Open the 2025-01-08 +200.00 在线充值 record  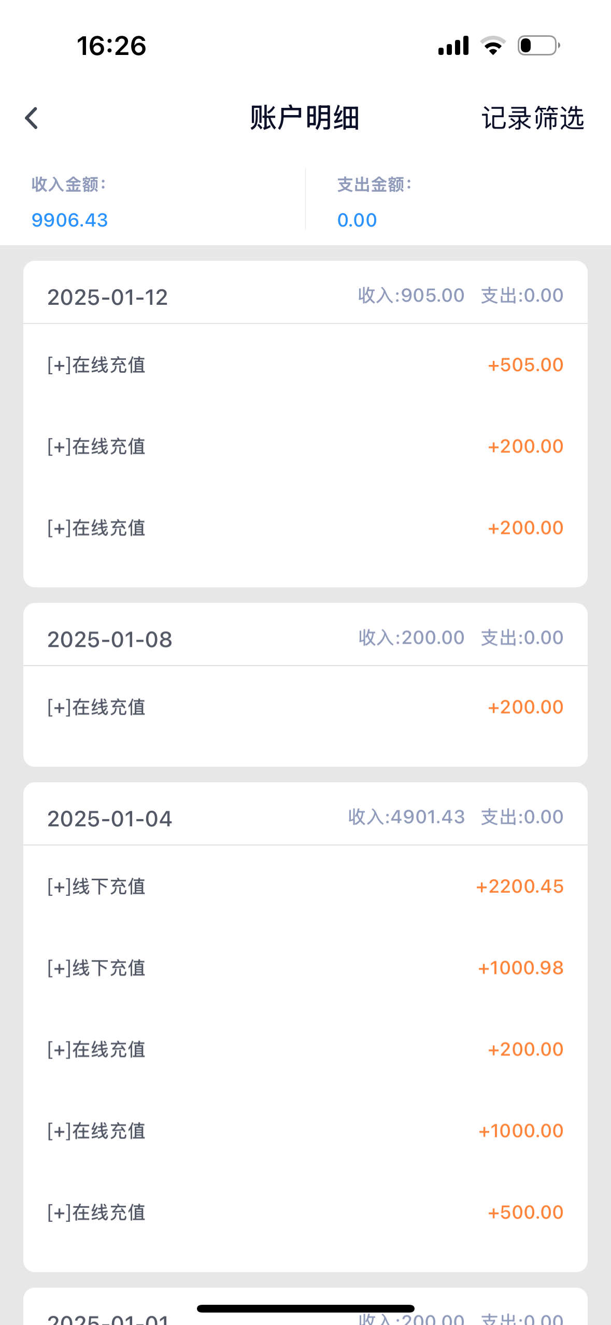tap(305, 707)
